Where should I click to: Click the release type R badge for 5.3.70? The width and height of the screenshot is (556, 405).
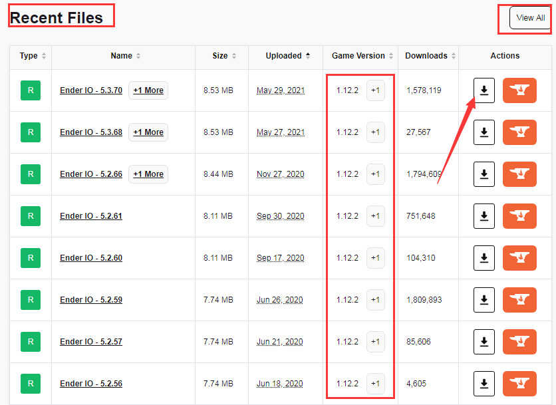[x=31, y=90]
